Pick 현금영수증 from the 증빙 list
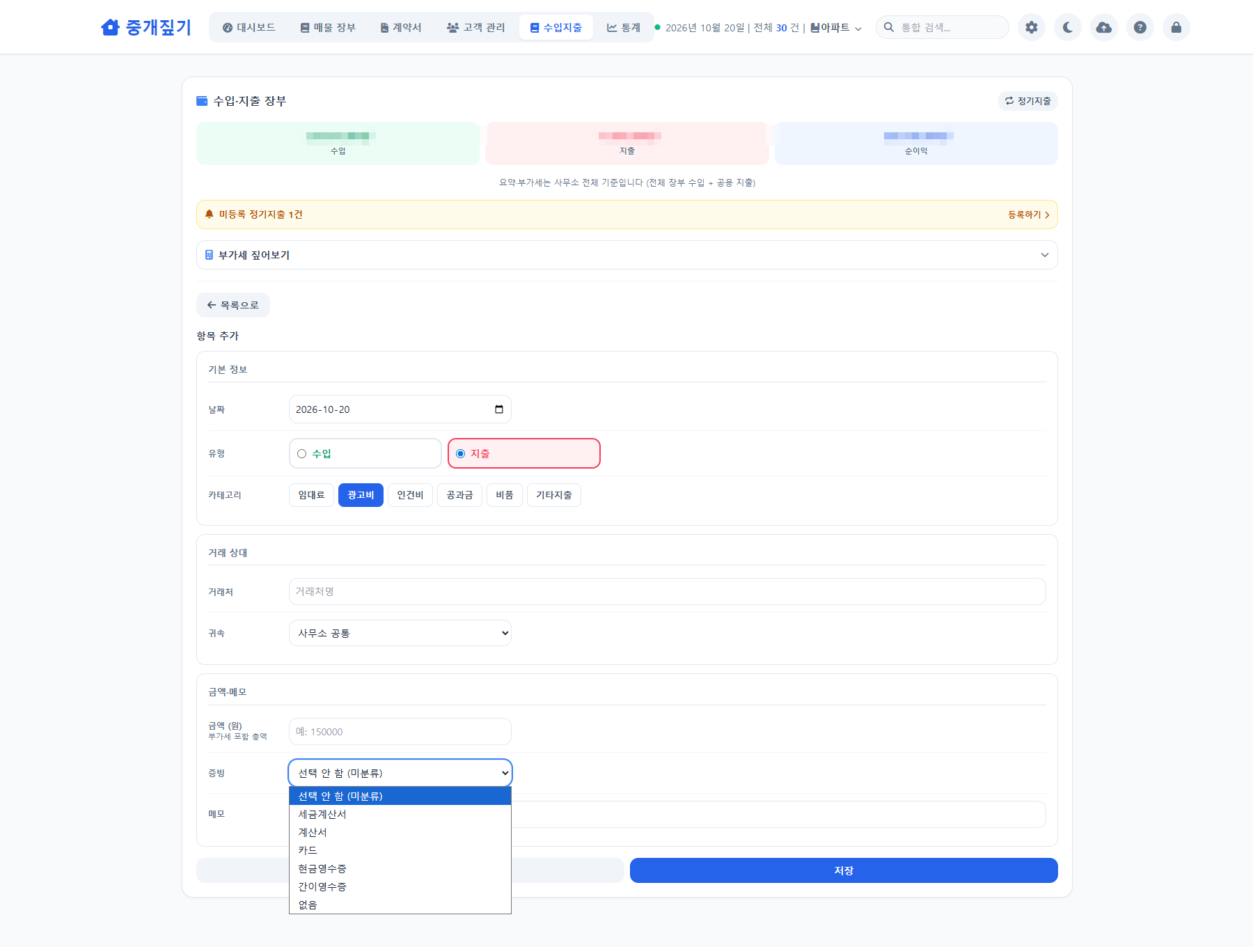 pyautogui.click(x=400, y=868)
